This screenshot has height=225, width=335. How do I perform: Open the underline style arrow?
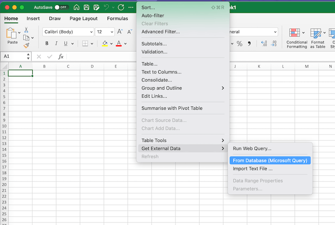[x=72, y=44]
